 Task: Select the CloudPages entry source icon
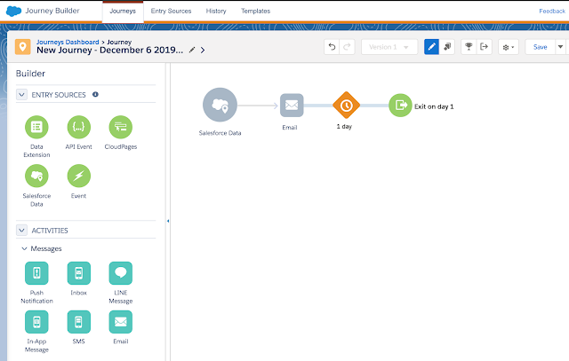point(121,127)
